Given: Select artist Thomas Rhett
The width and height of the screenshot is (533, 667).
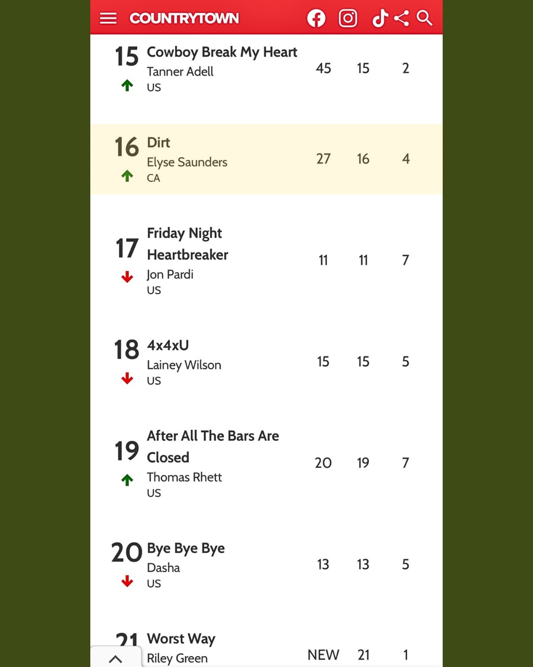Looking at the screenshot, I should (185, 477).
